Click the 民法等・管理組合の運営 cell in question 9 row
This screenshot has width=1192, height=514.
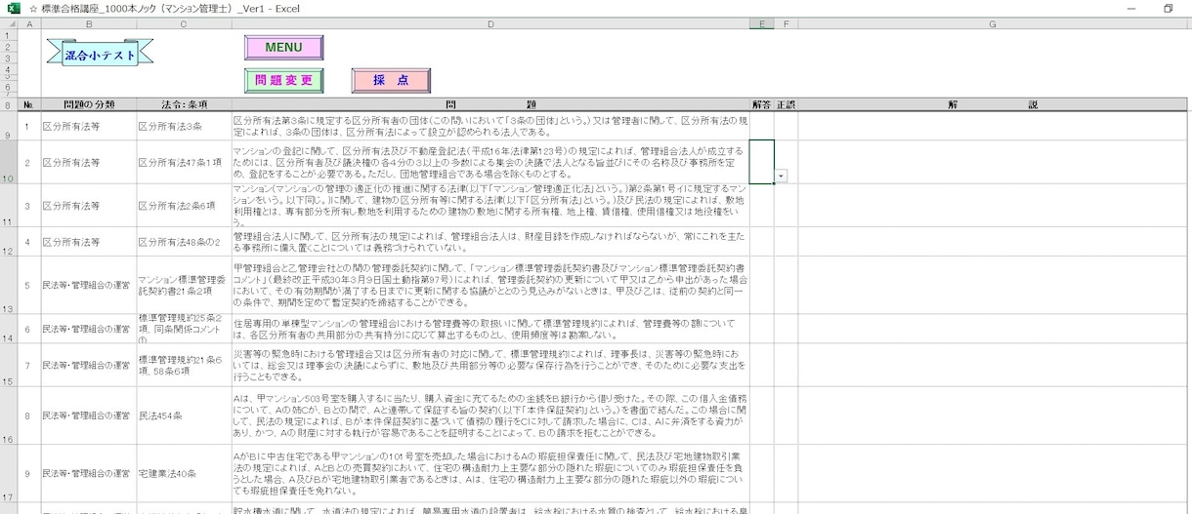point(88,473)
